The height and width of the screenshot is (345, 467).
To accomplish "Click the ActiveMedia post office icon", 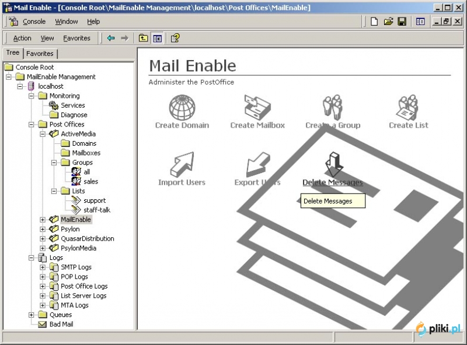I will point(54,134).
